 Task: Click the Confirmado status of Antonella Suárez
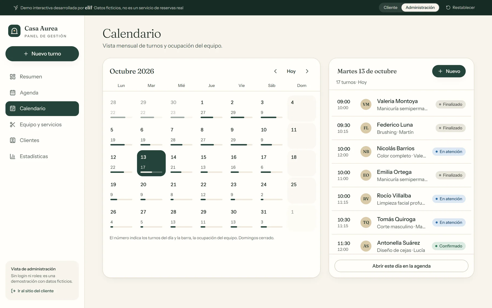[449, 246]
